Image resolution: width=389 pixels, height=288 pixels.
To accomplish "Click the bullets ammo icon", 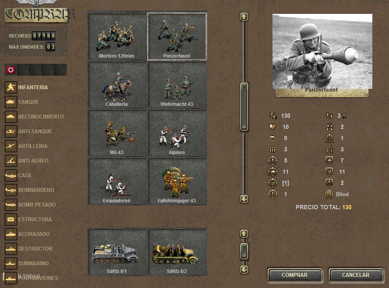I will pos(272,149).
